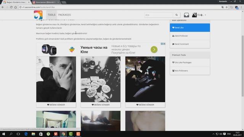This screenshot has width=244, height=137.
Task: Click the address bar URL
Action: coord(39,7)
